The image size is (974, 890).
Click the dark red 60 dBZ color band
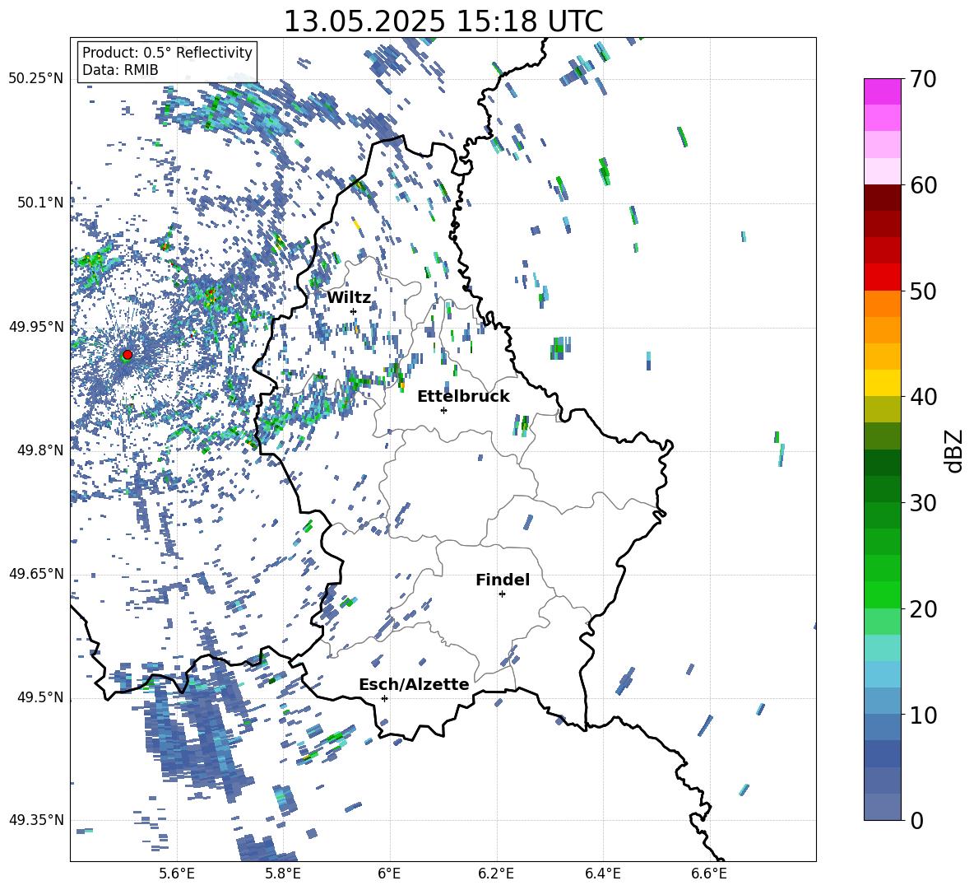click(882, 198)
